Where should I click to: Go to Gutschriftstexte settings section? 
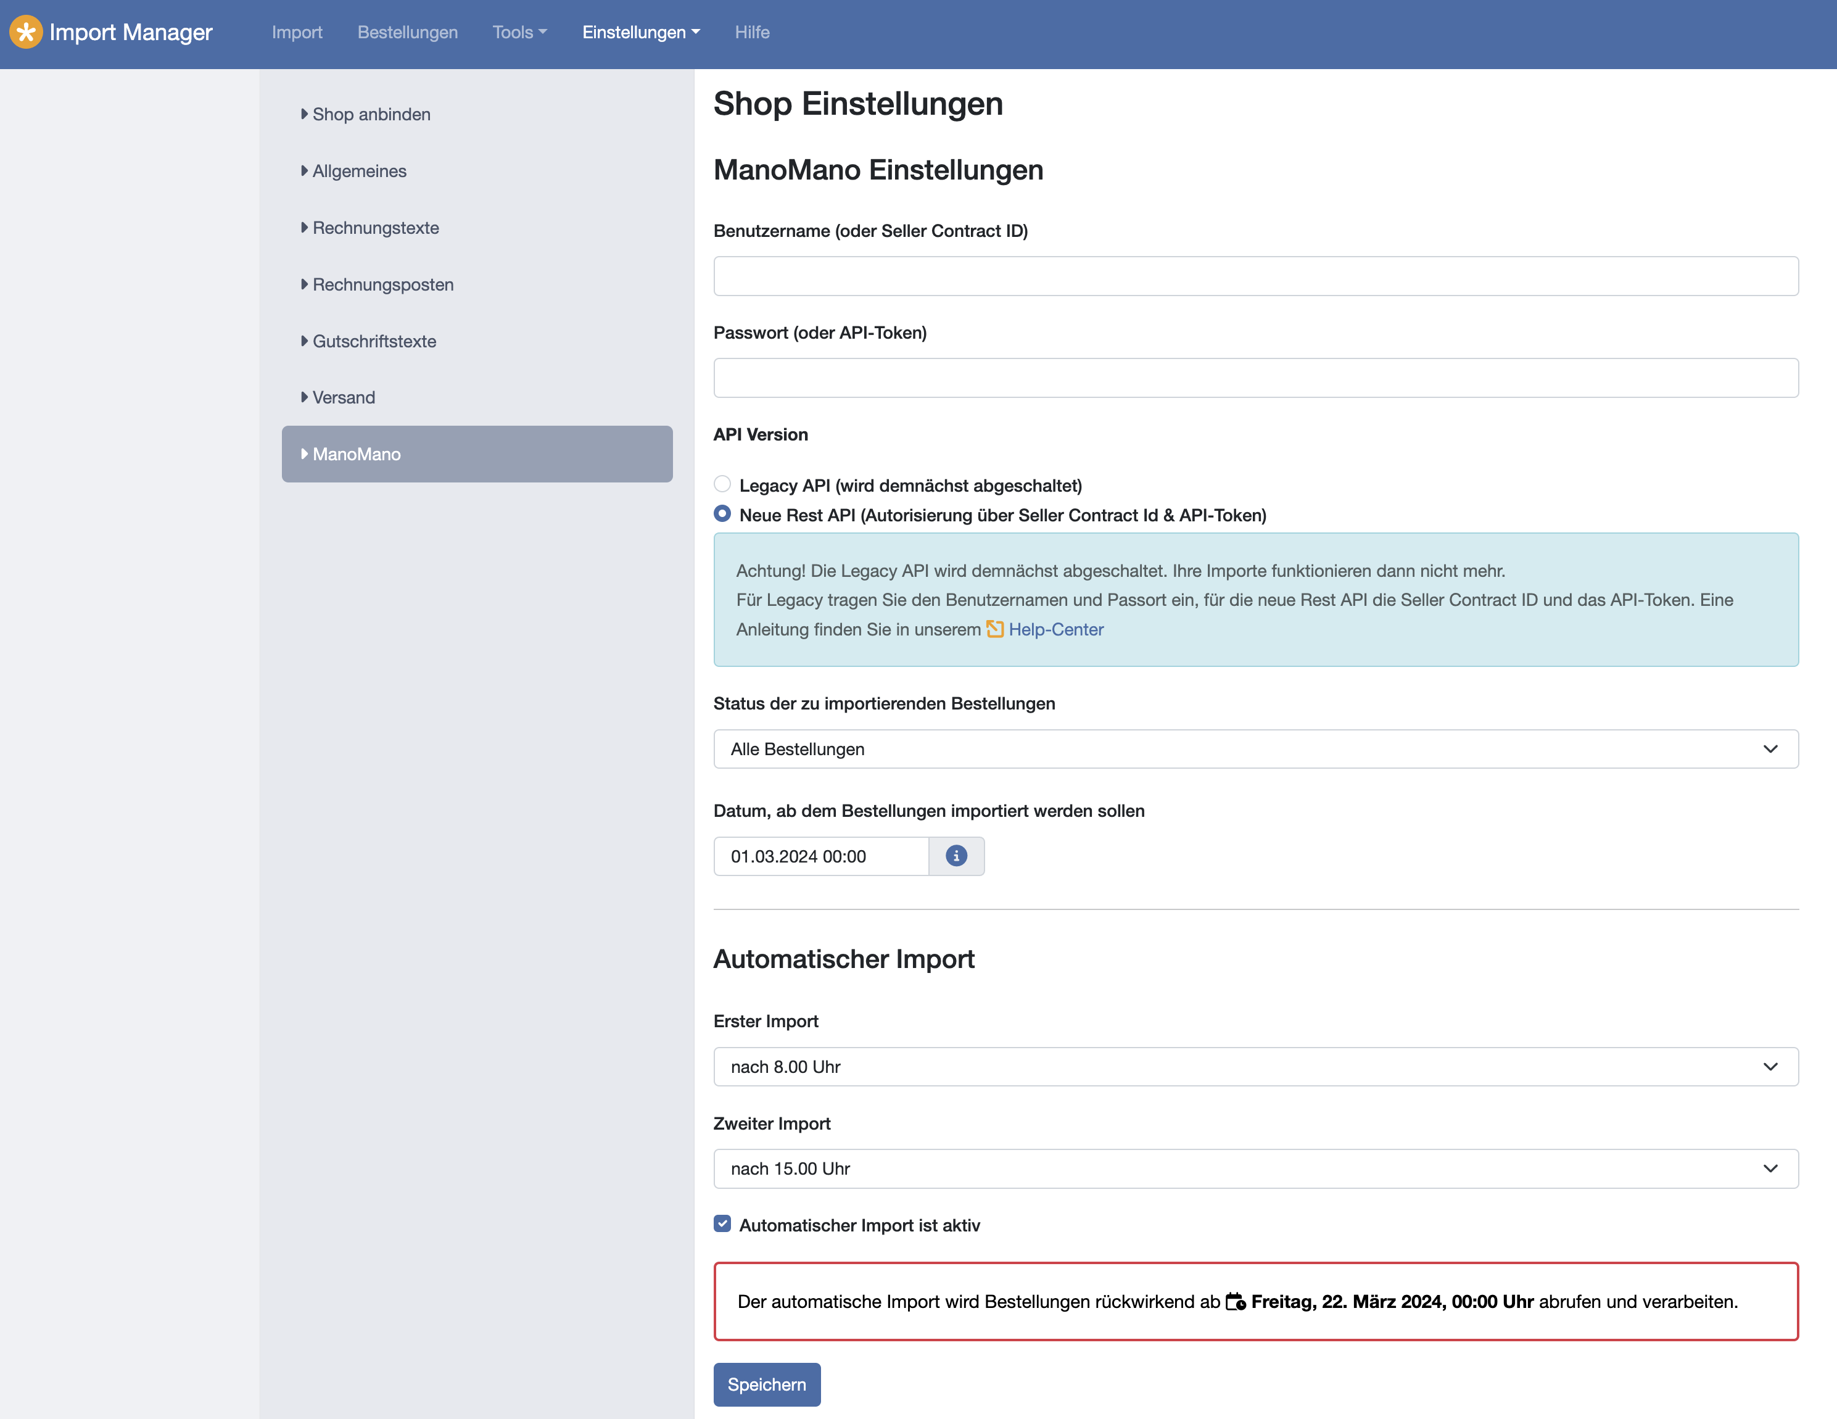pos(477,341)
